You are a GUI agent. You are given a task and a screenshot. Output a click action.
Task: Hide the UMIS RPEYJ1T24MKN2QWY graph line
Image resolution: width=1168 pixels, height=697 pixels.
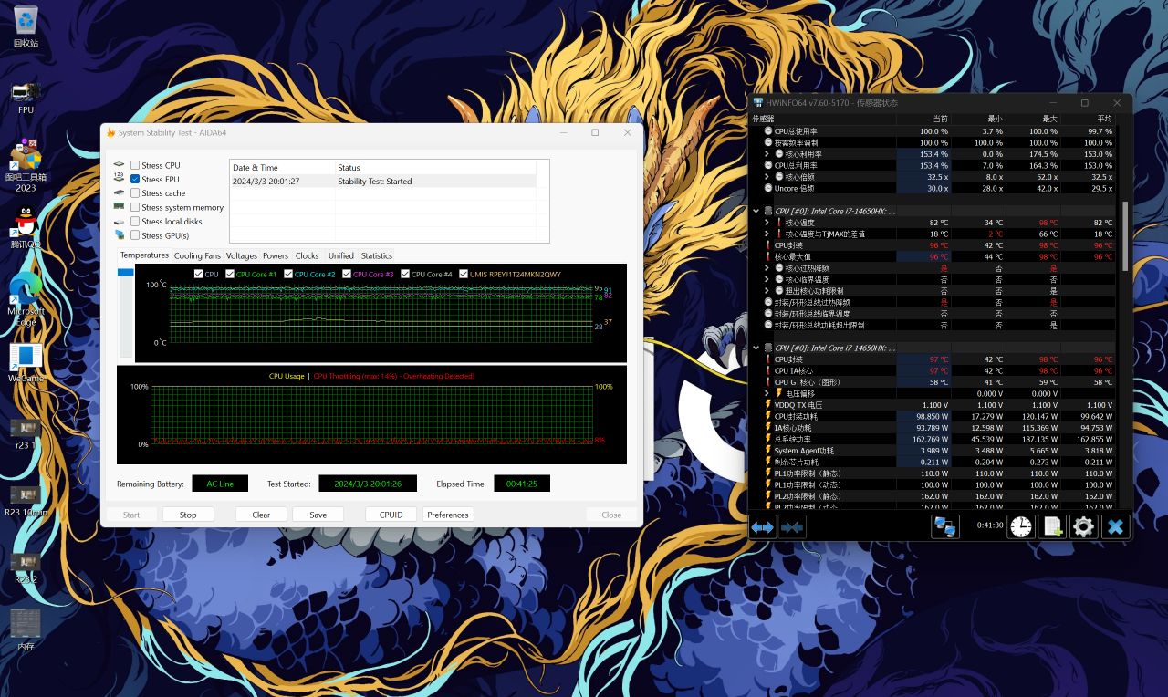pyautogui.click(x=464, y=274)
